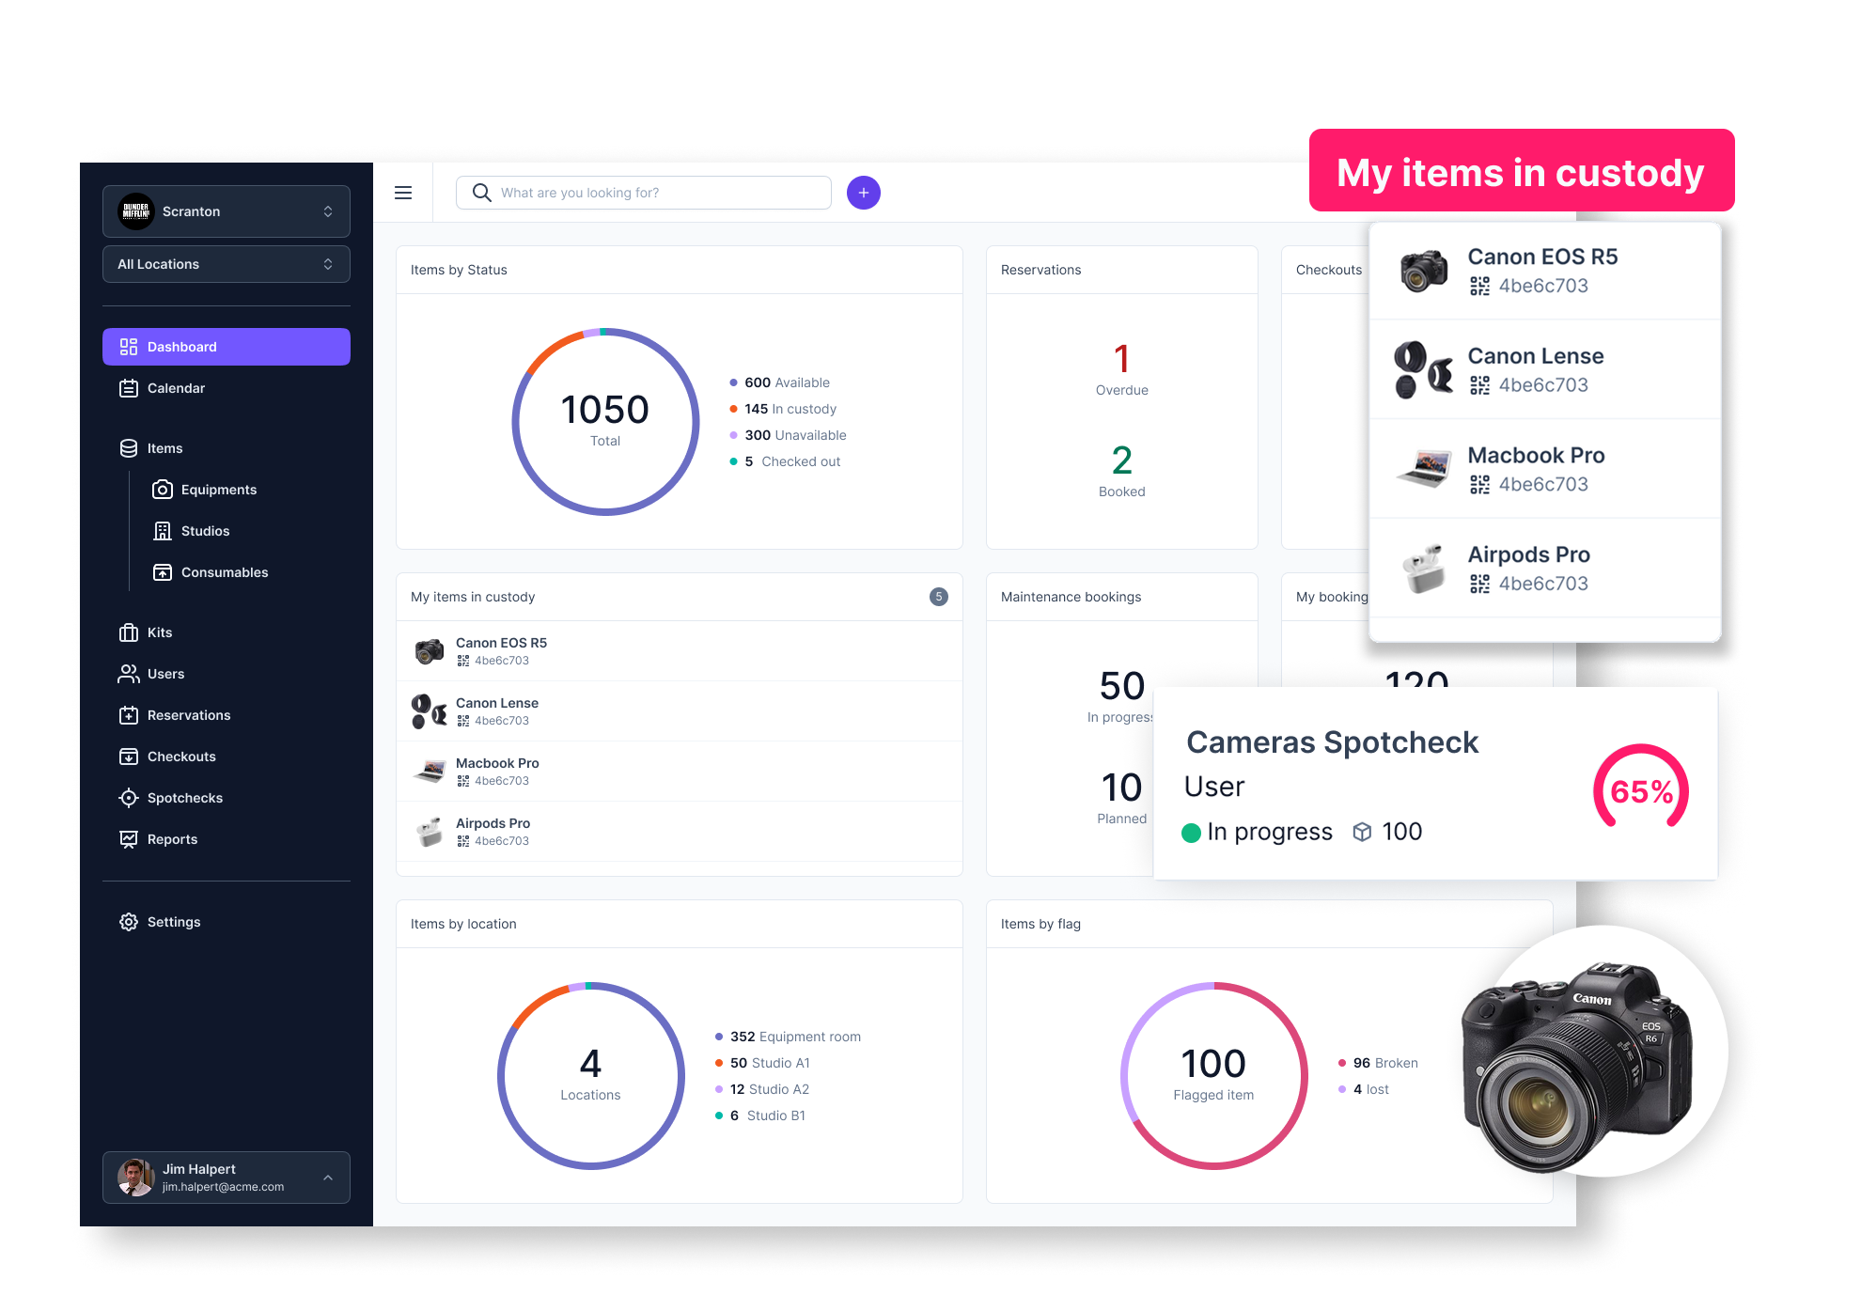Click the Consumables box icon
1861x1295 pixels.
(163, 572)
